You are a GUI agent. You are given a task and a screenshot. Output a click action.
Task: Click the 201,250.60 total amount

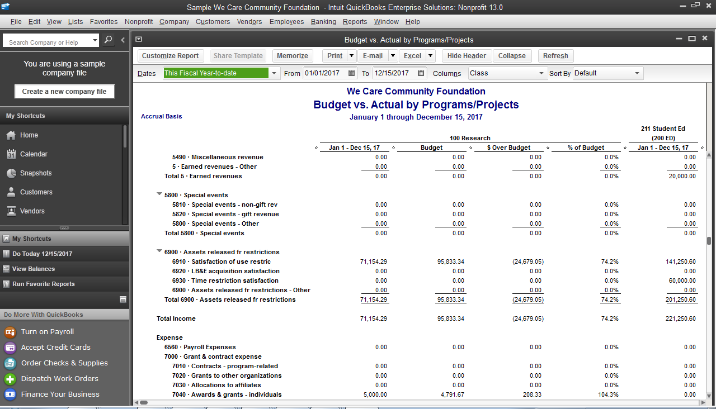point(681,300)
